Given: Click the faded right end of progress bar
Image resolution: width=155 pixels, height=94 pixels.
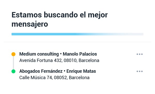Looking at the screenshot, I should 128,34.
